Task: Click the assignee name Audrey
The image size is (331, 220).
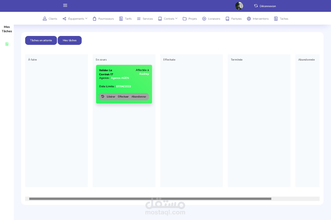Action: pos(144,74)
